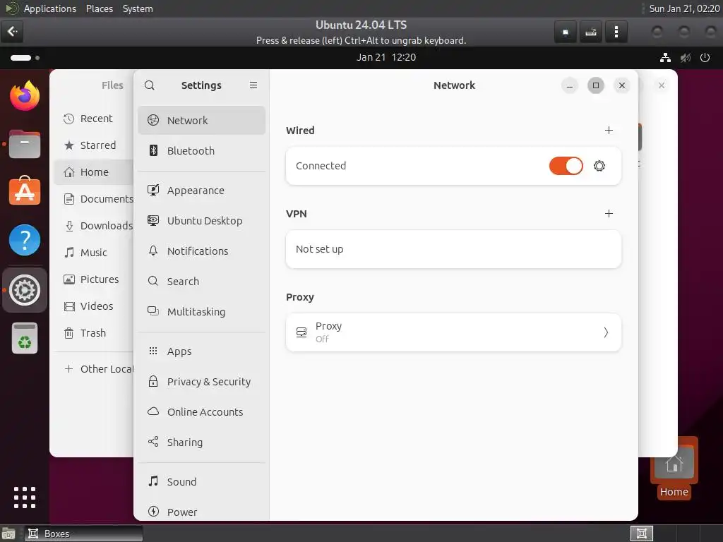Add a new wired connection

click(x=609, y=131)
